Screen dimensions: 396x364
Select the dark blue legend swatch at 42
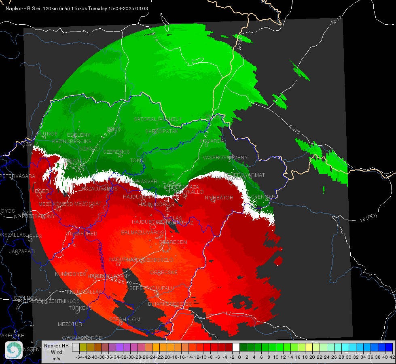point(389,347)
